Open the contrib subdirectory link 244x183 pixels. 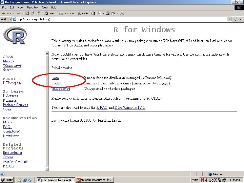tap(57, 83)
